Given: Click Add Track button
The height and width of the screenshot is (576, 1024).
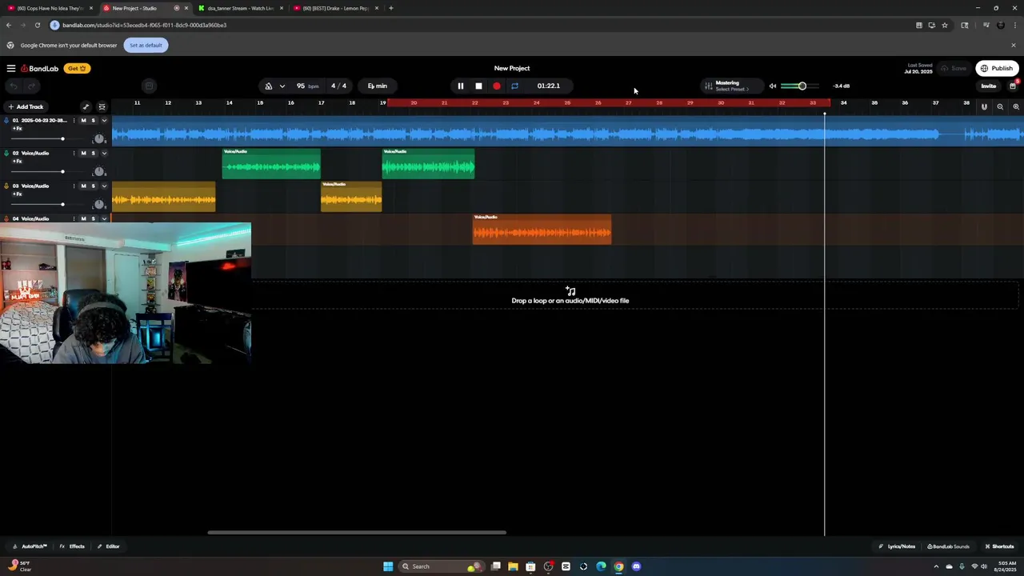Looking at the screenshot, I should pyautogui.click(x=25, y=107).
